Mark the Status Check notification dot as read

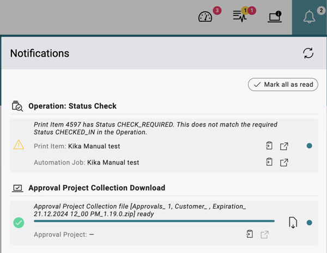[310, 146]
